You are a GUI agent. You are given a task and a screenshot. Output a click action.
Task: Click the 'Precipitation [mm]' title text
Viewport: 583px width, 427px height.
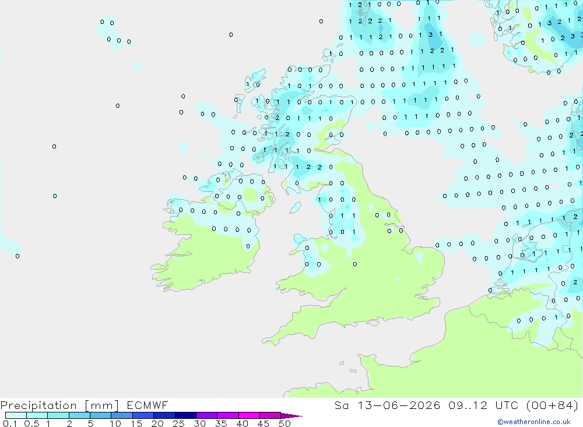(x=59, y=405)
